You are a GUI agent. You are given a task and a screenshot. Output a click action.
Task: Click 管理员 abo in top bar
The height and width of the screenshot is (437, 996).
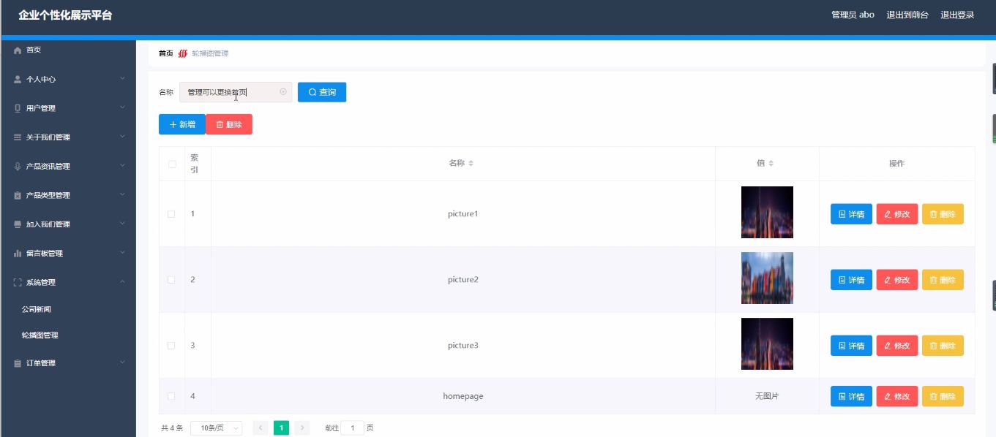(x=853, y=15)
